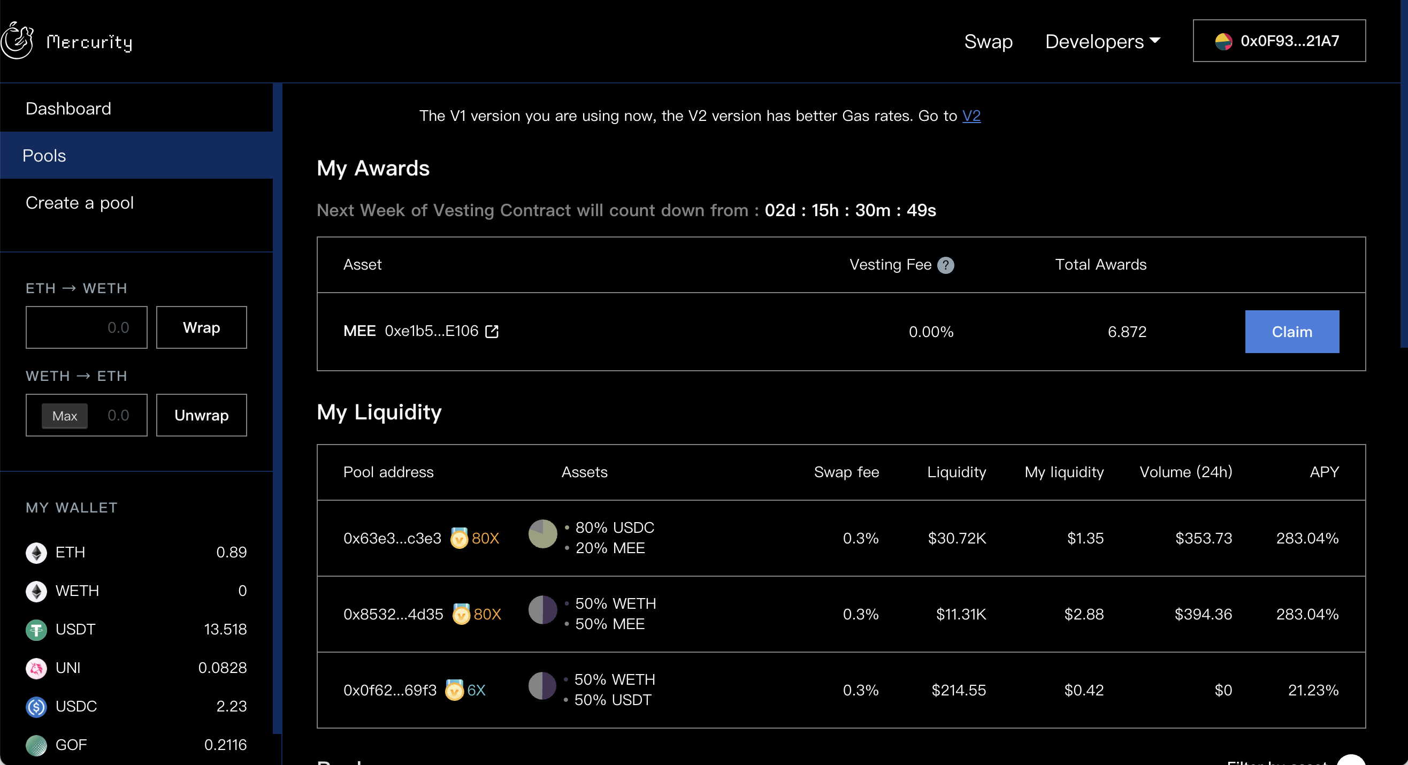Claim the MEE awards
This screenshot has width=1408, height=765.
coord(1291,332)
